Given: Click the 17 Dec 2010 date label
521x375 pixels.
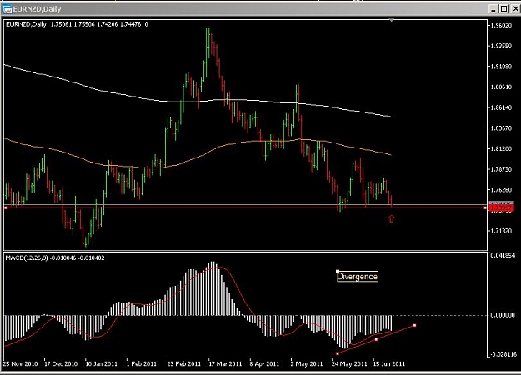Looking at the screenshot, I should (x=61, y=364).
